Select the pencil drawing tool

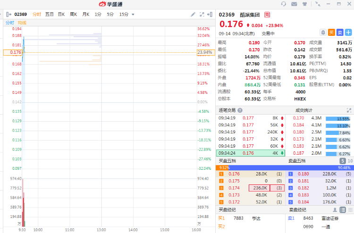pos(193,15)
